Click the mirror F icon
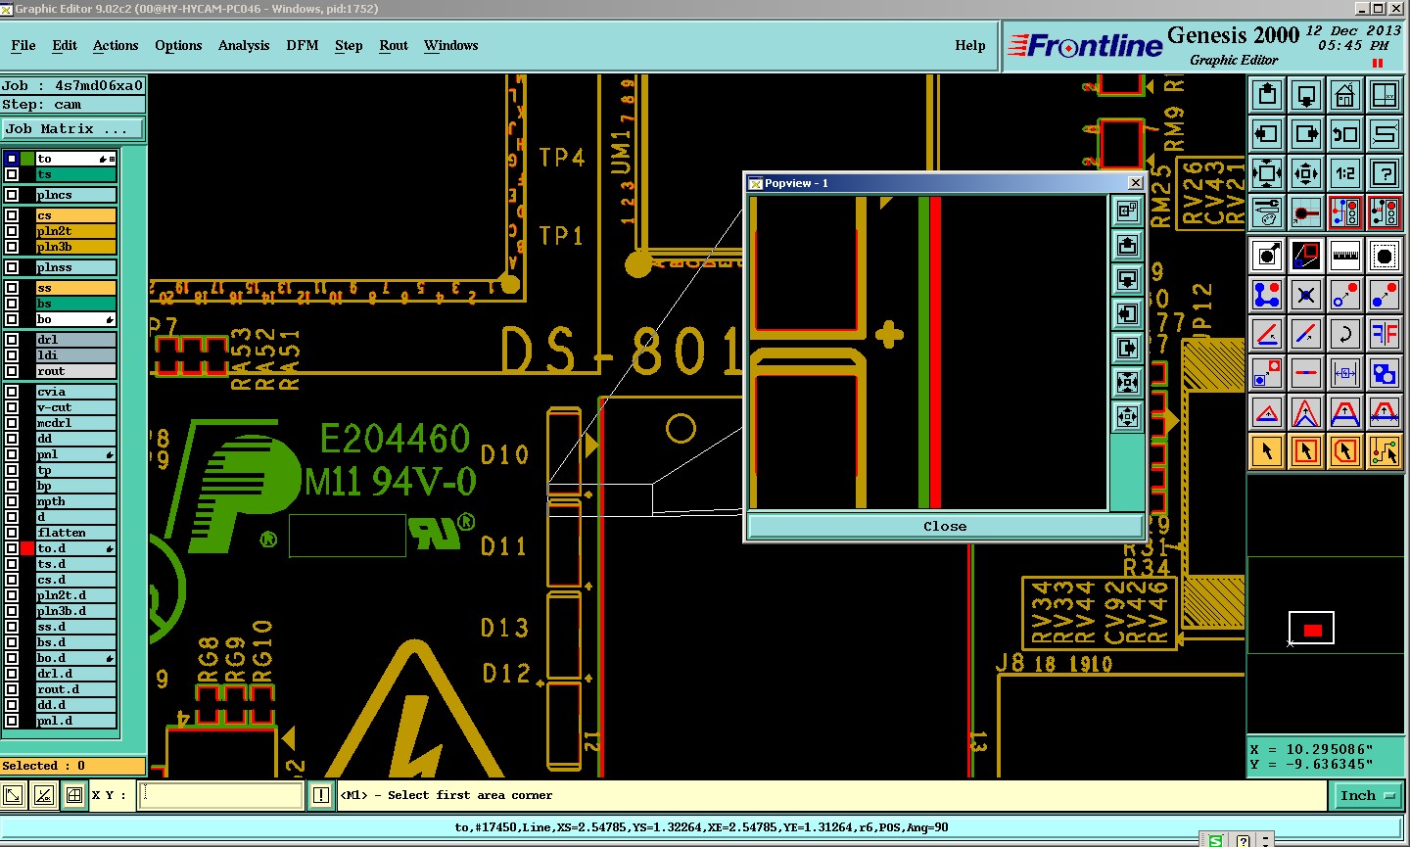The height and width of the screenshot is (847, 1410). tap(1385, 334)
